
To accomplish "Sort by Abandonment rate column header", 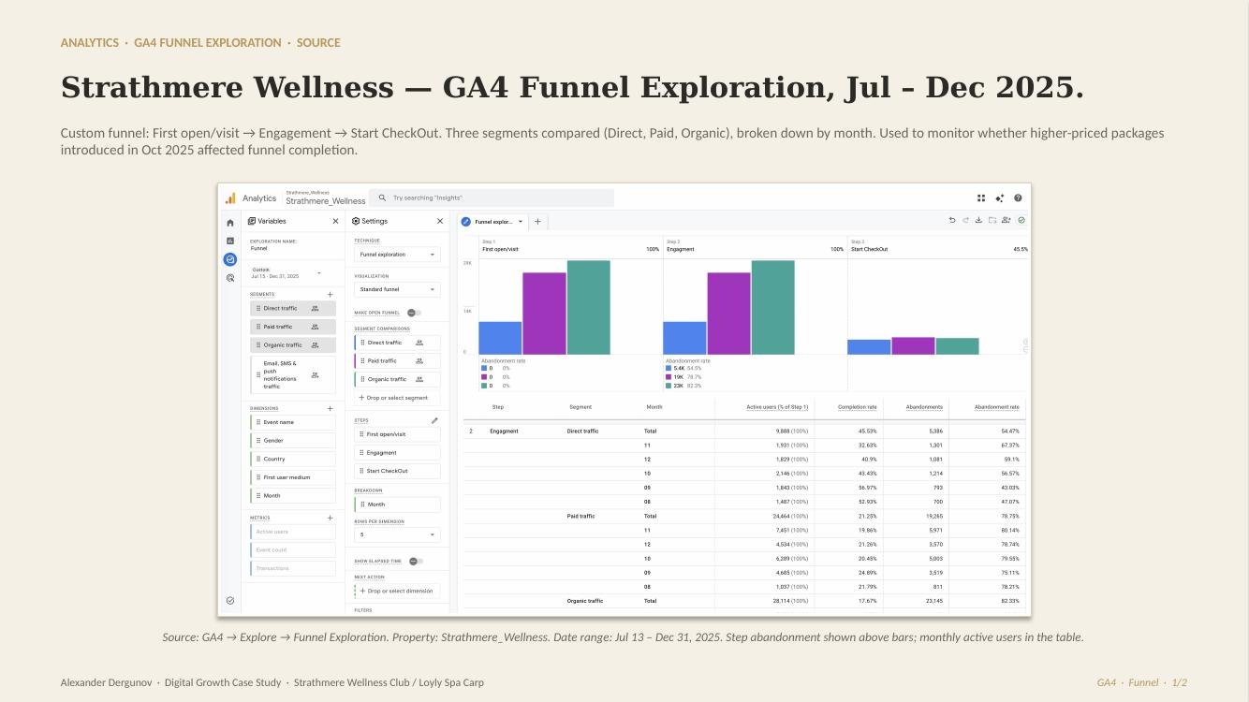I will click(x=997, y=407).
